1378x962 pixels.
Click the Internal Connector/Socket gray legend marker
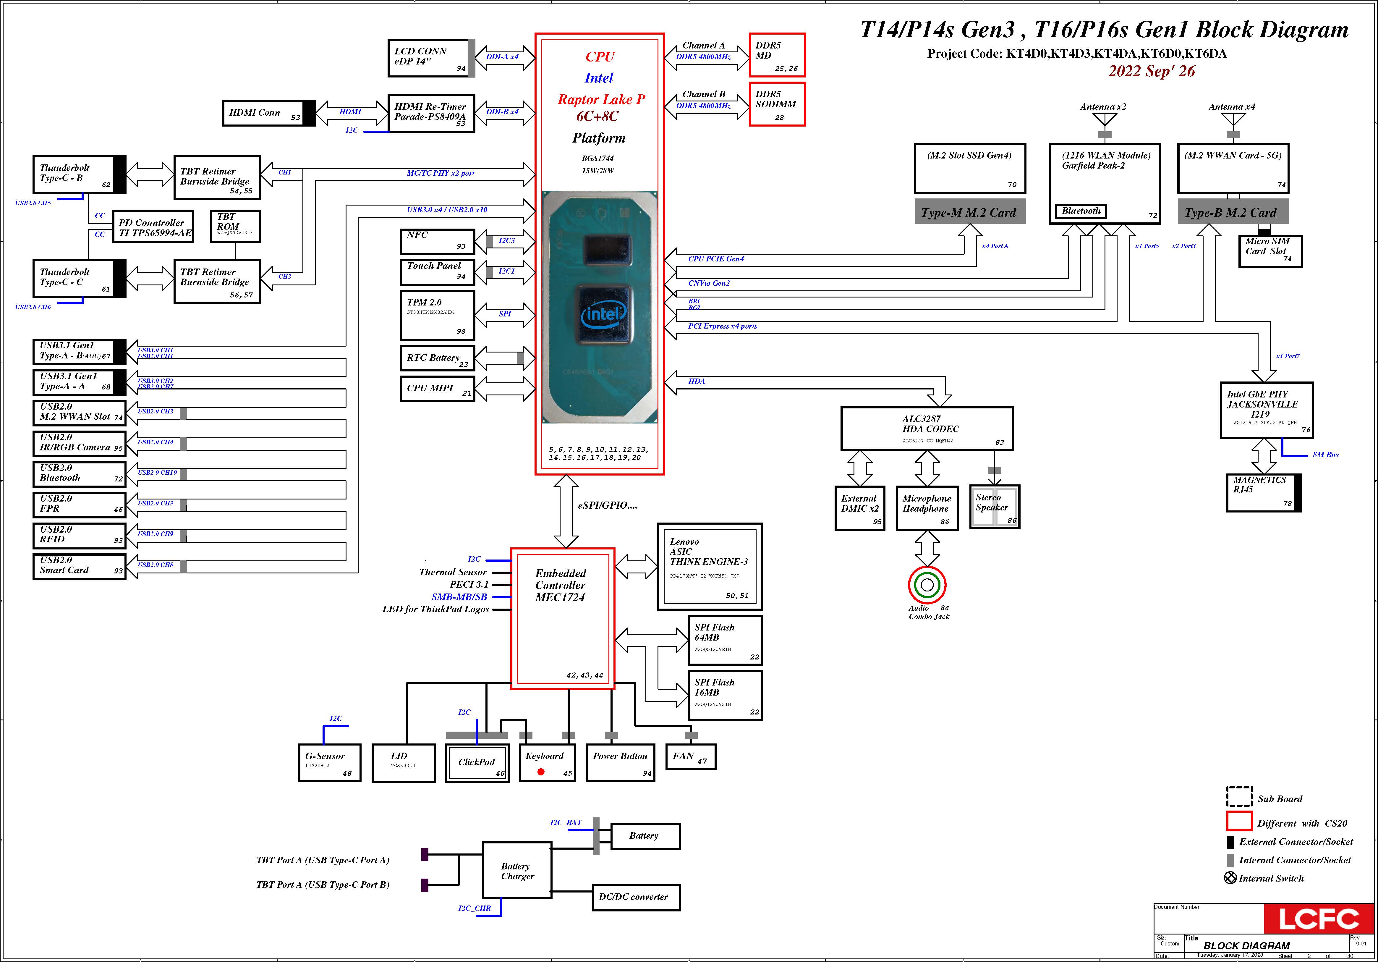point(1230,860)
